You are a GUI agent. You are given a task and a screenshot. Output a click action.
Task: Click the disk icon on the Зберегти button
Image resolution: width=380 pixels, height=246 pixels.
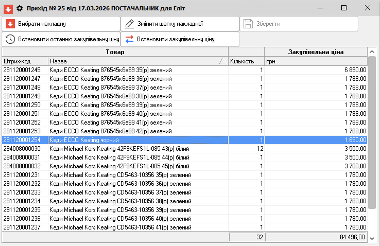(x=248, y=24)
